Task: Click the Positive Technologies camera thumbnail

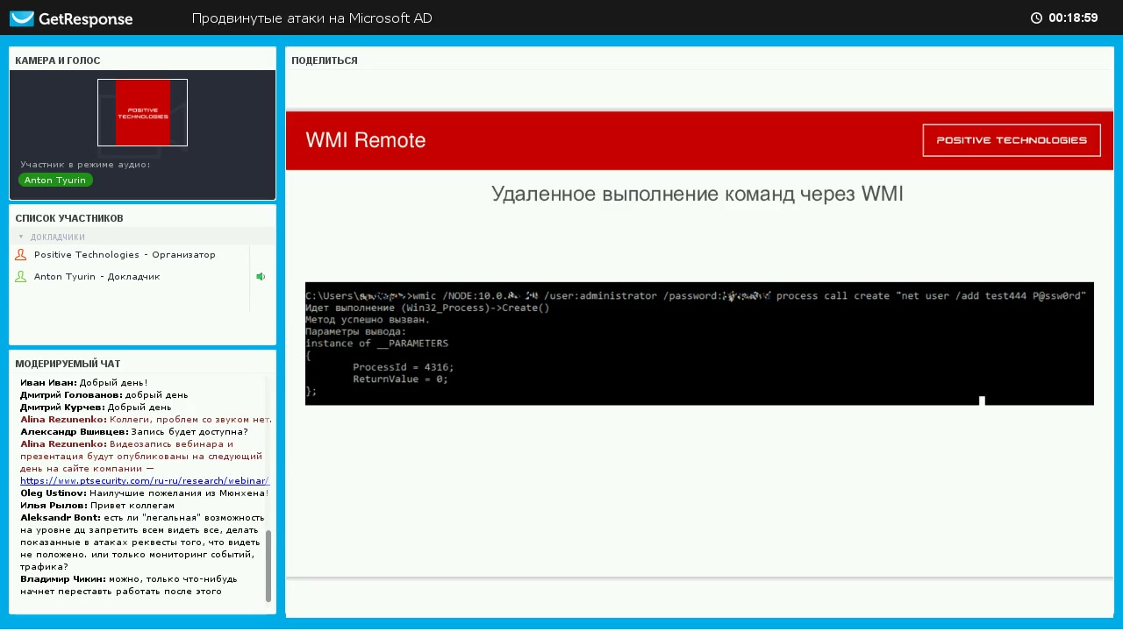Action: pyautogui.click(x=142, y=112)
